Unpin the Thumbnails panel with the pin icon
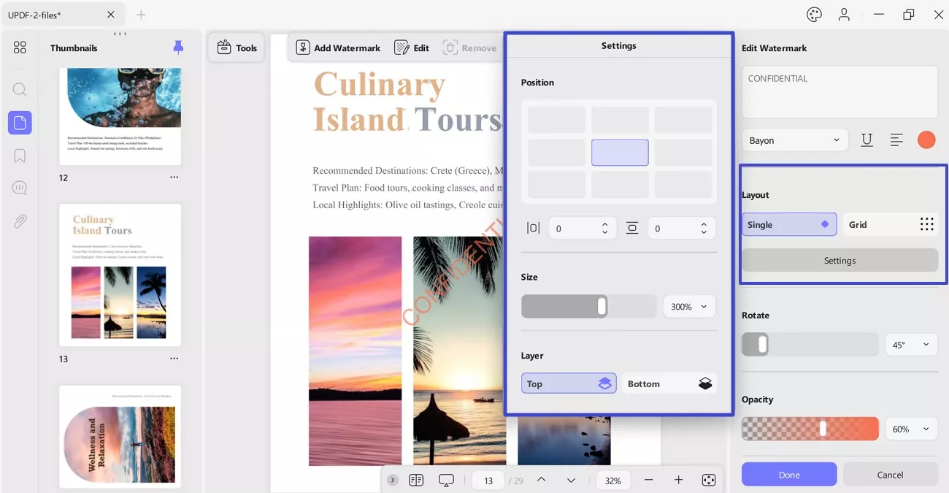 [x=178, y=47]
